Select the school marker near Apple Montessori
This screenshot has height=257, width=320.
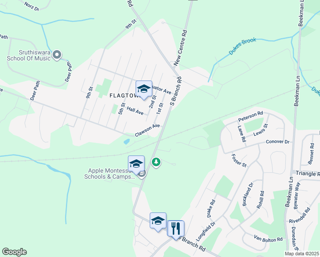136,164
